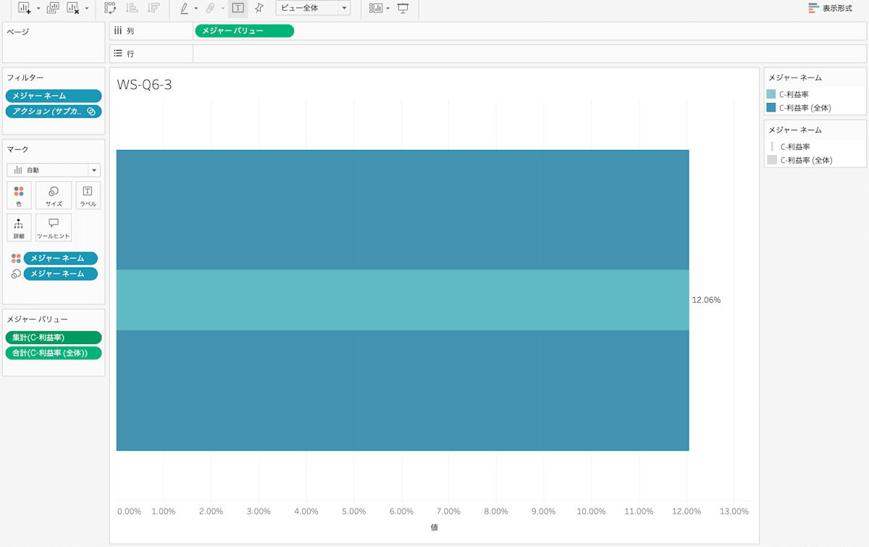Open the highlight dropdown arrow

(196, 9)
